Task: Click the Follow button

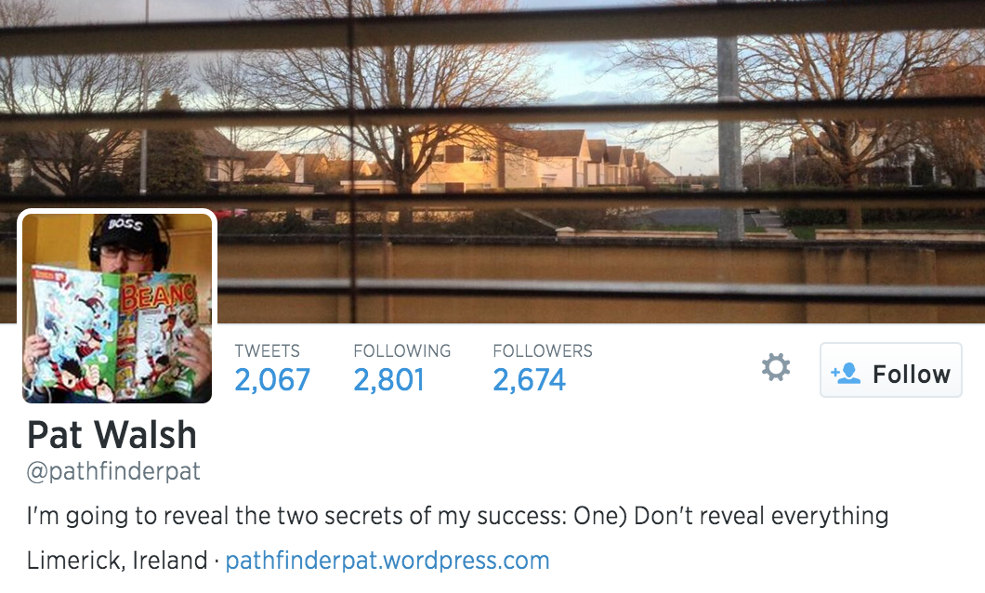Action: 891,370
